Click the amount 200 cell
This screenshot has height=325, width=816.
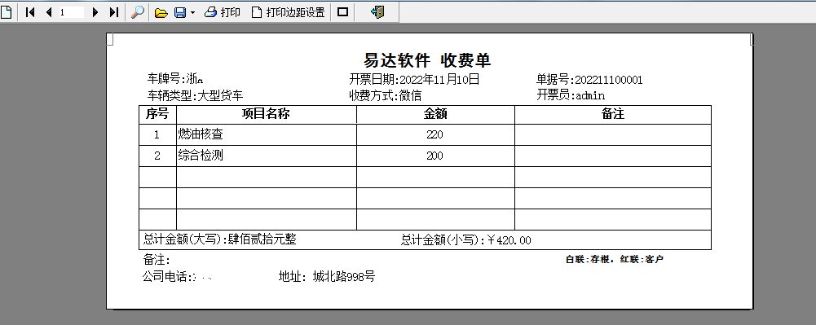pyautogui.click(x=434, y=156)
